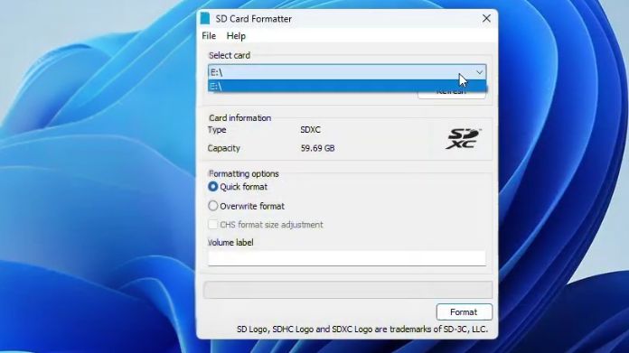Collapse the Select card dropdown arrow
The image size is (629, 353).
click(x=479, y=72)
